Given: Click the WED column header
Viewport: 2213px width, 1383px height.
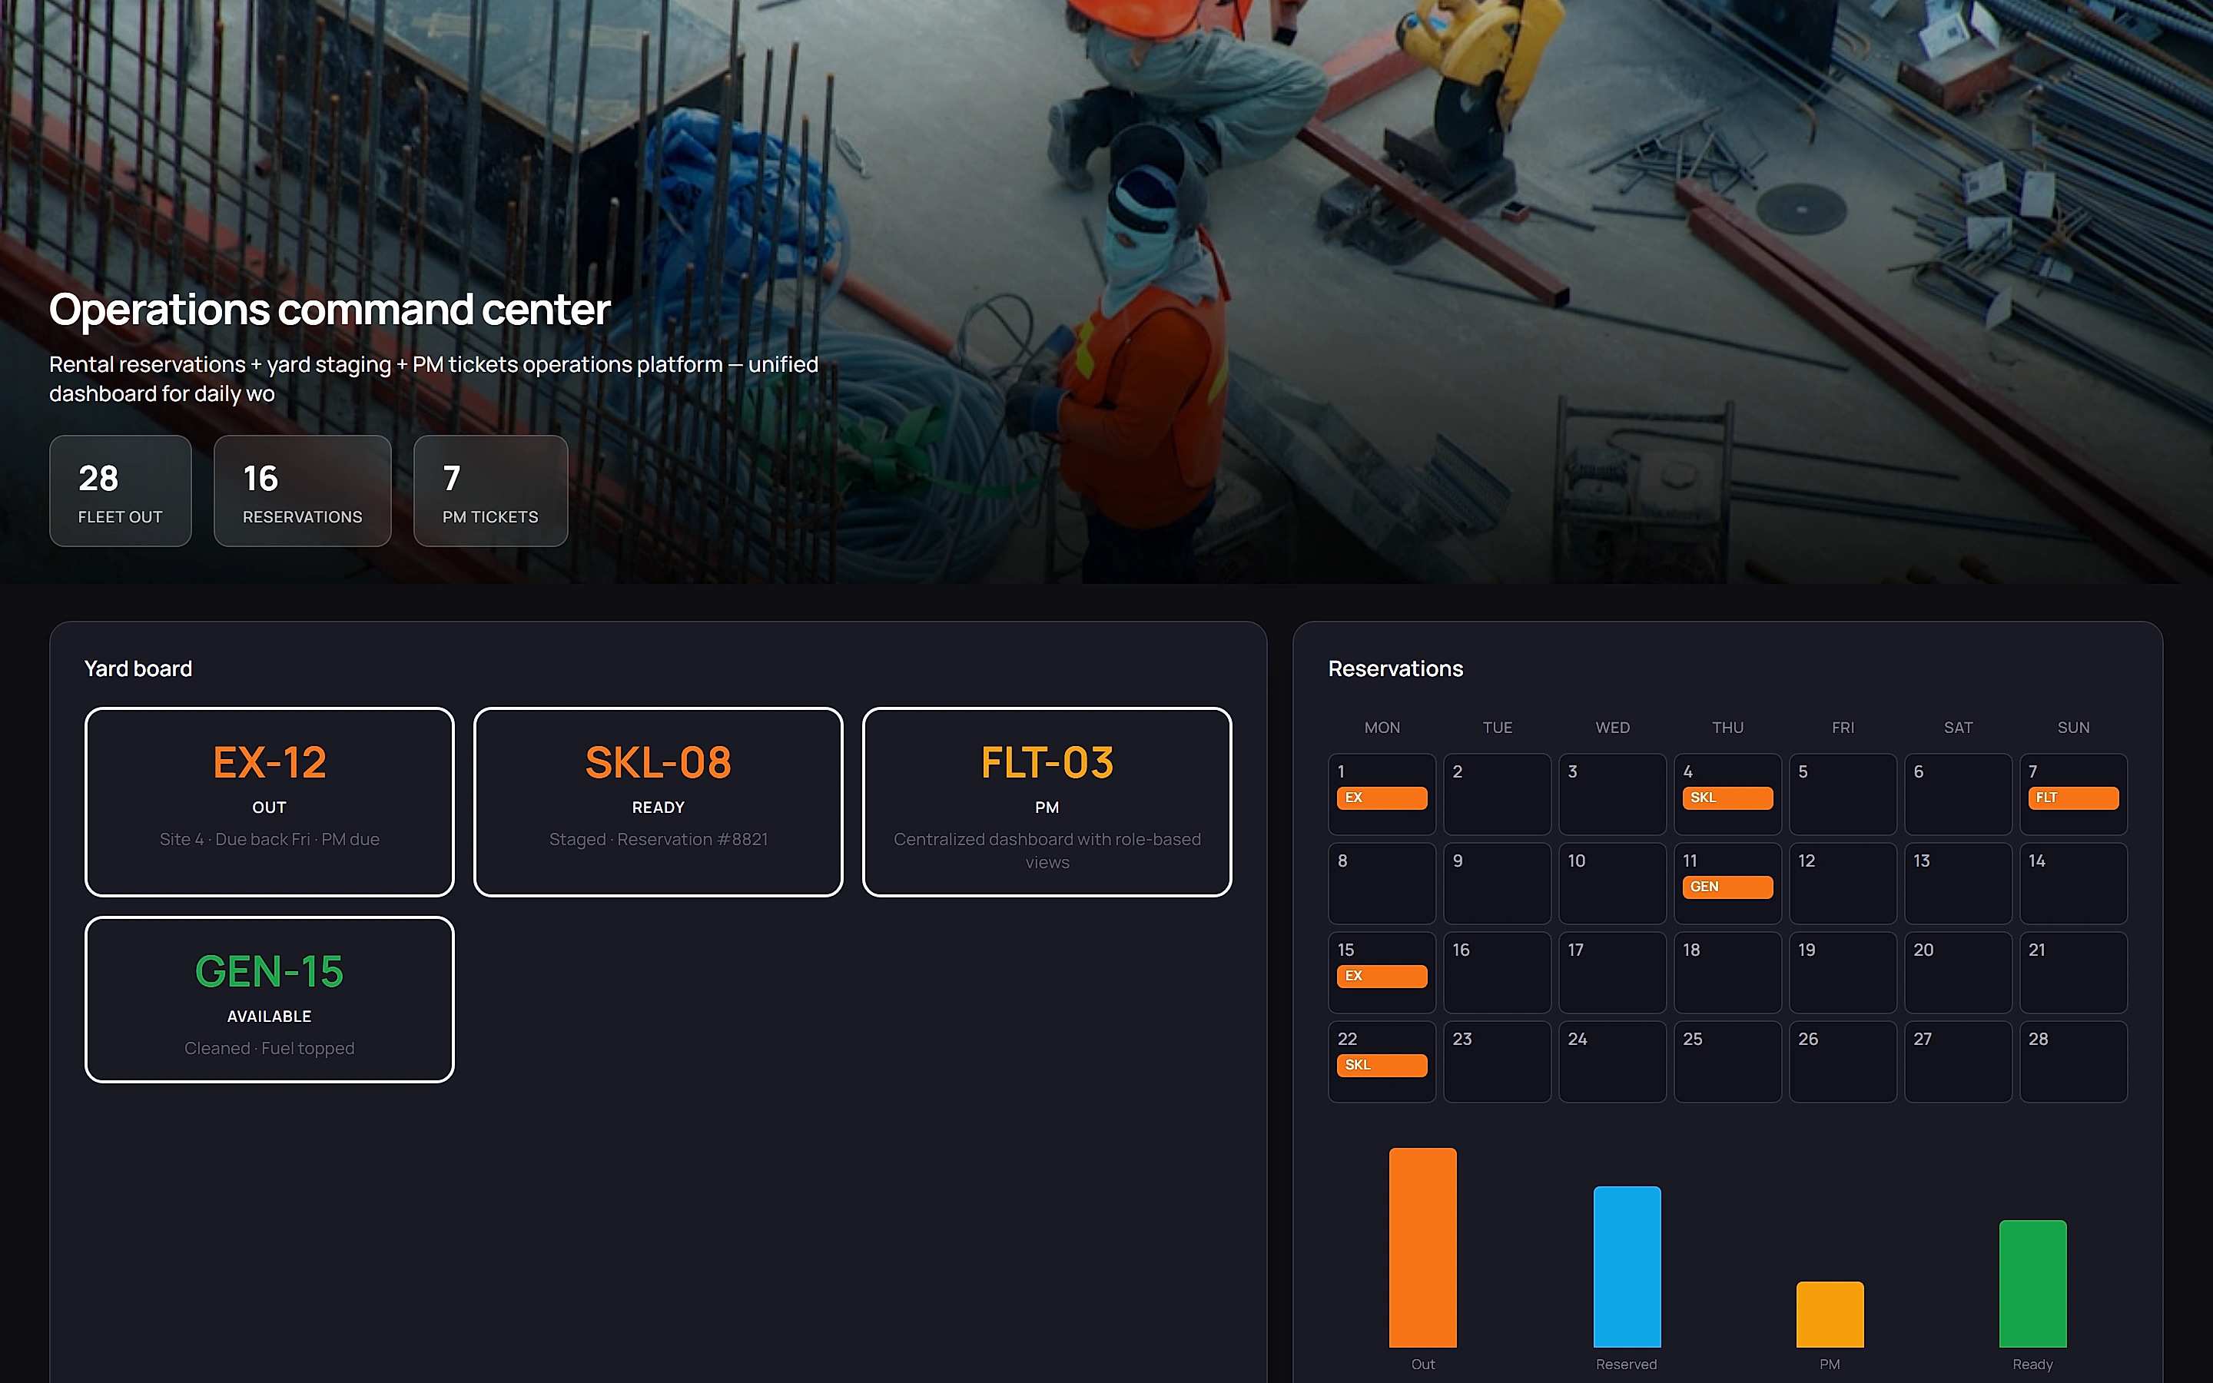Looking at the screenshot, I should [x=1612, y=727].
